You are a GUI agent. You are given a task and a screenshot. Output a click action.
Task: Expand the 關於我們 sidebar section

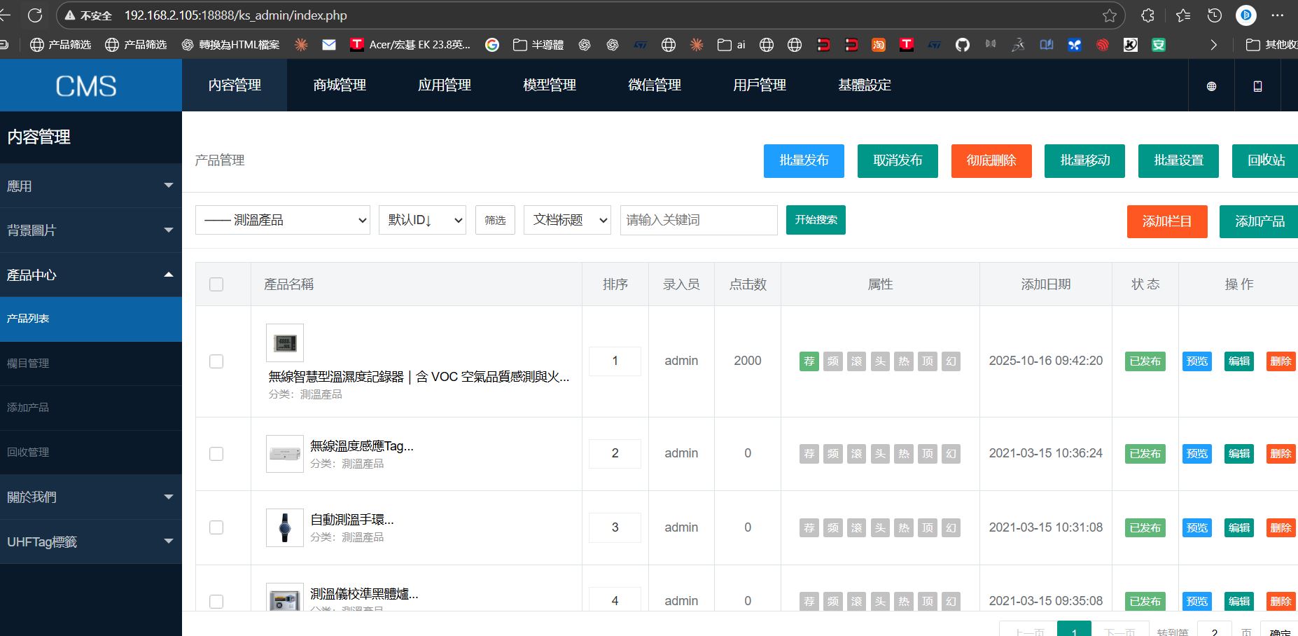coord(90,497)
